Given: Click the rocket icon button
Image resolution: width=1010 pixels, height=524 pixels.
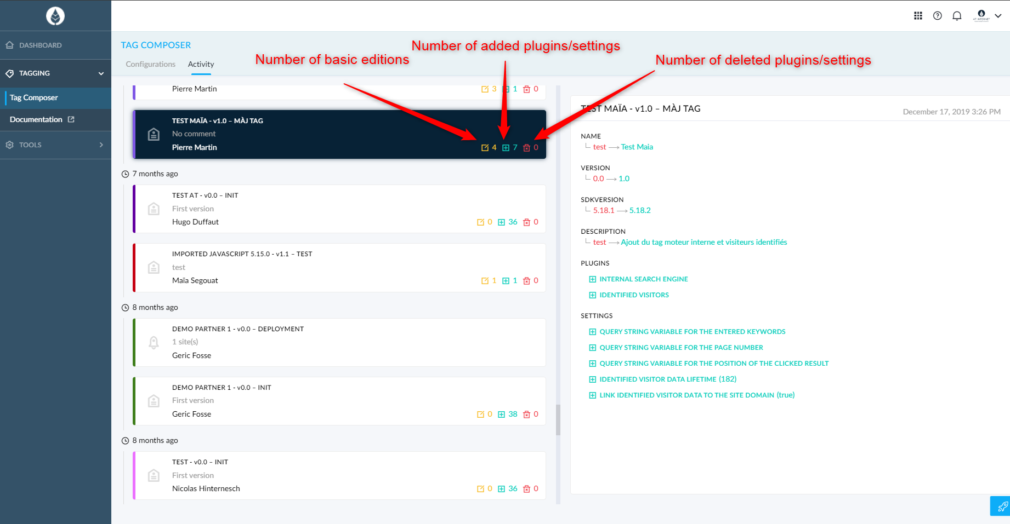Looking at the screenshot, I should (1002, 506).
